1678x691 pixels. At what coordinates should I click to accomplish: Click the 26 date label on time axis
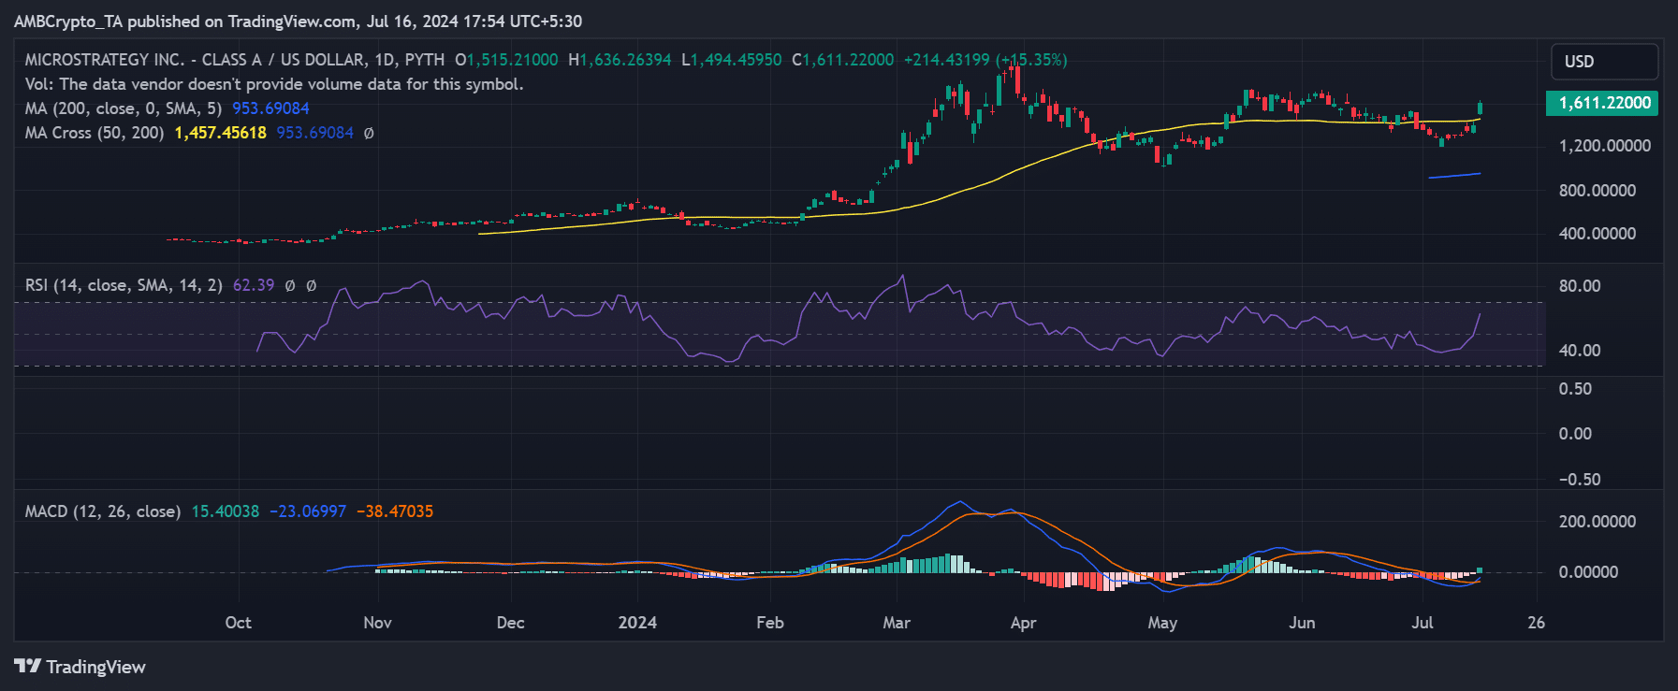(1536, 623)
